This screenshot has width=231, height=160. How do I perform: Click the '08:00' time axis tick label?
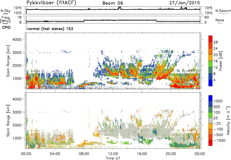[84, 154]
